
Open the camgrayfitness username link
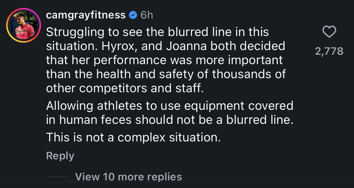tap(86, 15)
